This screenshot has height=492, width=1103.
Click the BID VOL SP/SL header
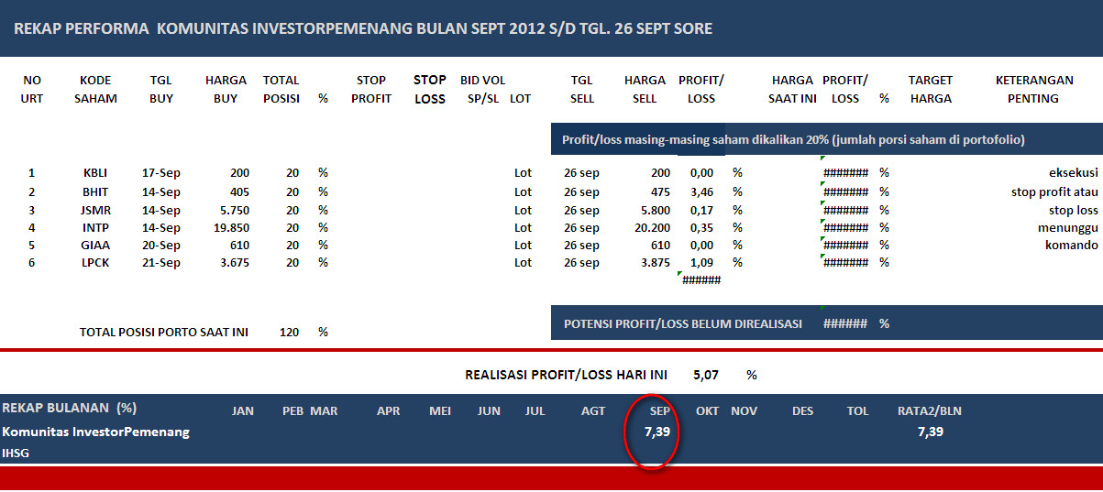(x=483, y=89)
